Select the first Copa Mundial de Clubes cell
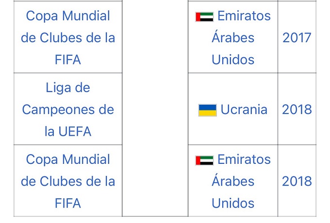 point(68,68)
